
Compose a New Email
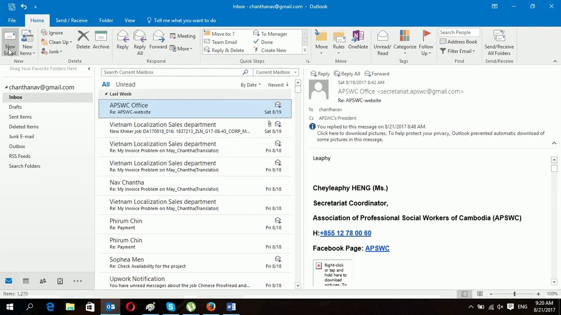coord(10,43)
